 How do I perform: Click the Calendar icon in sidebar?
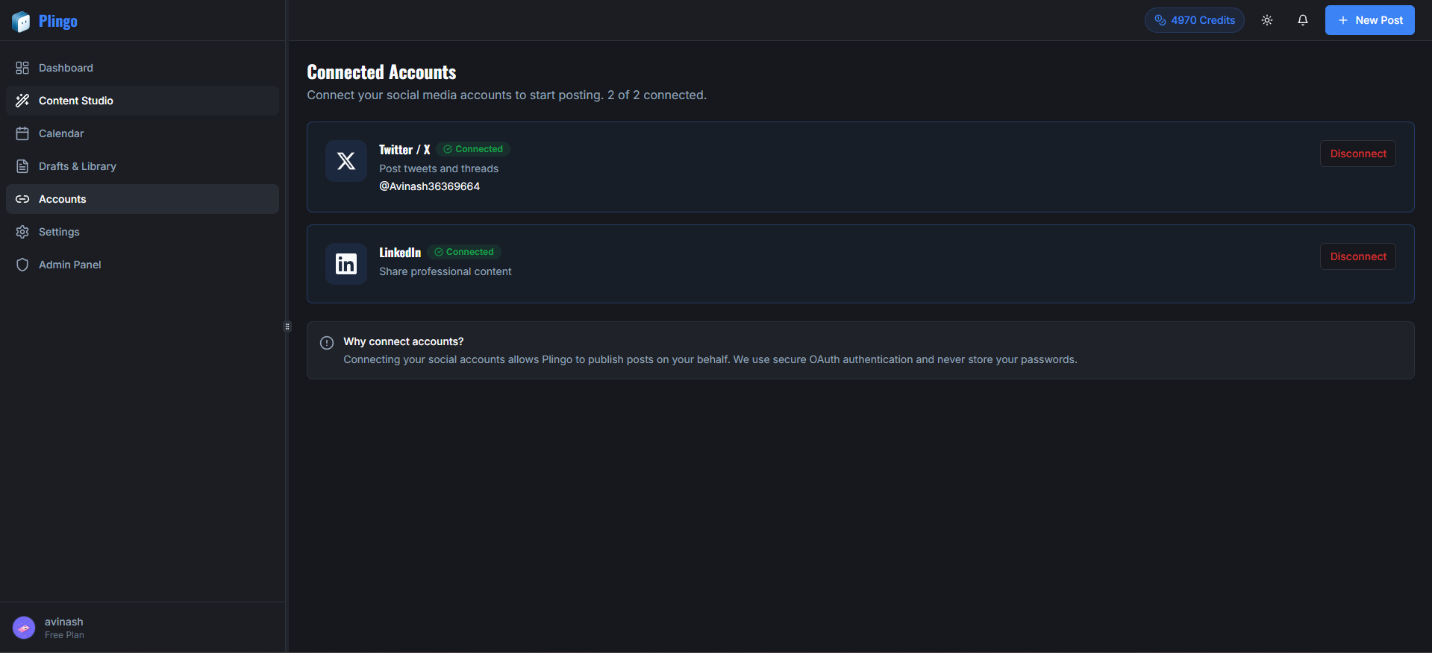(22, 133)
